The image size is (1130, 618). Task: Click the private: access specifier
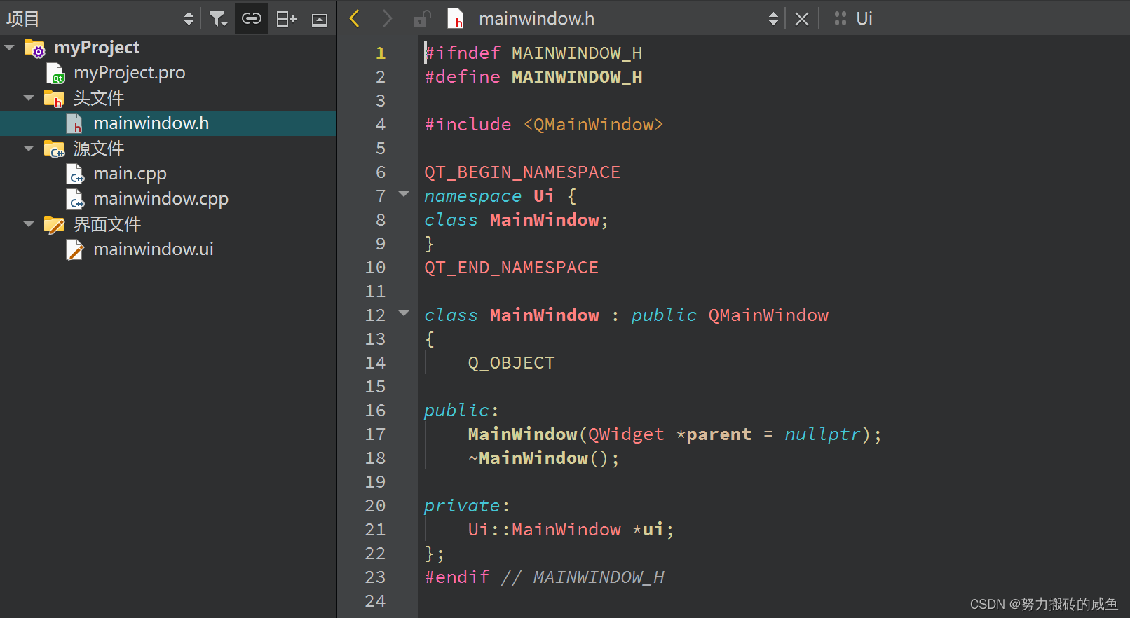point(467,506)
